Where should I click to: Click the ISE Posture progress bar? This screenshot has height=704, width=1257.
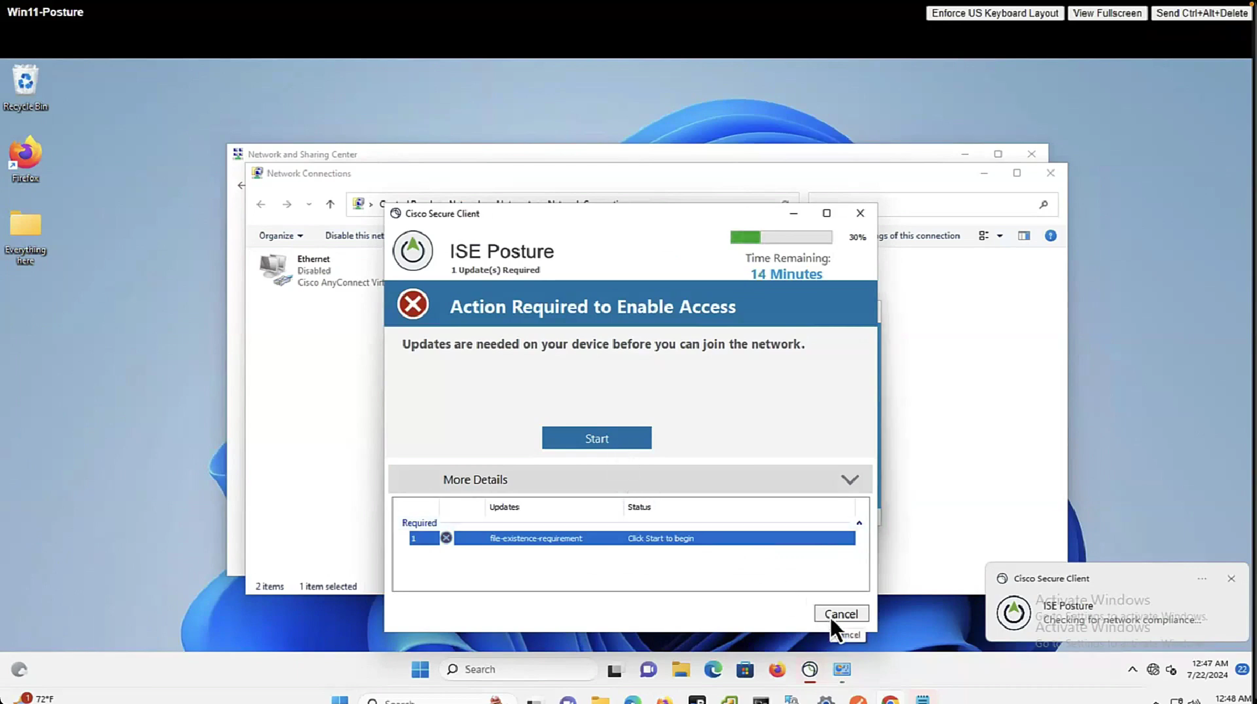pyautogui.click(x=781, y=237)
